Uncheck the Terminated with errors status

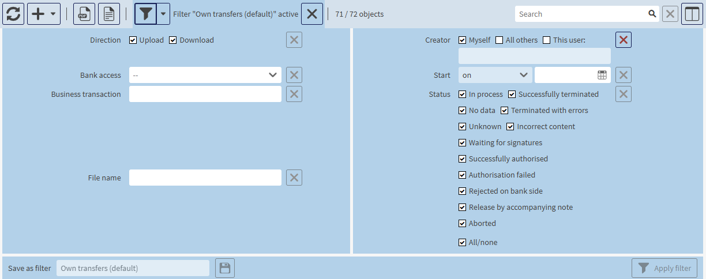(x=505, y=111)
